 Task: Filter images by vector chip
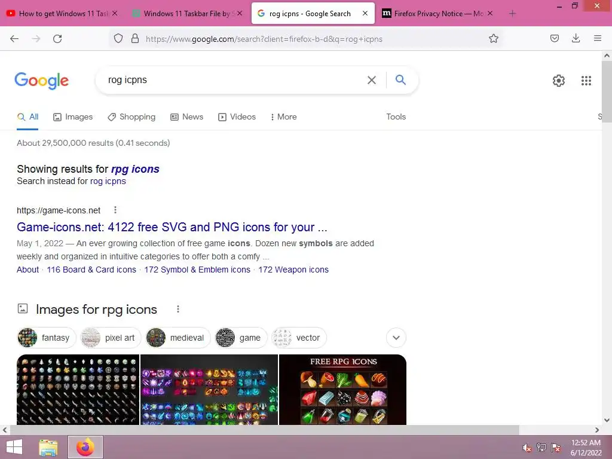click(x=299, y=338)
